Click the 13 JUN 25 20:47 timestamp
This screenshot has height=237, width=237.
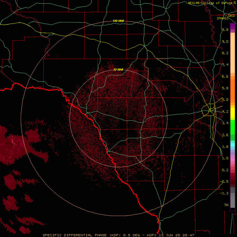pos(176,235)
